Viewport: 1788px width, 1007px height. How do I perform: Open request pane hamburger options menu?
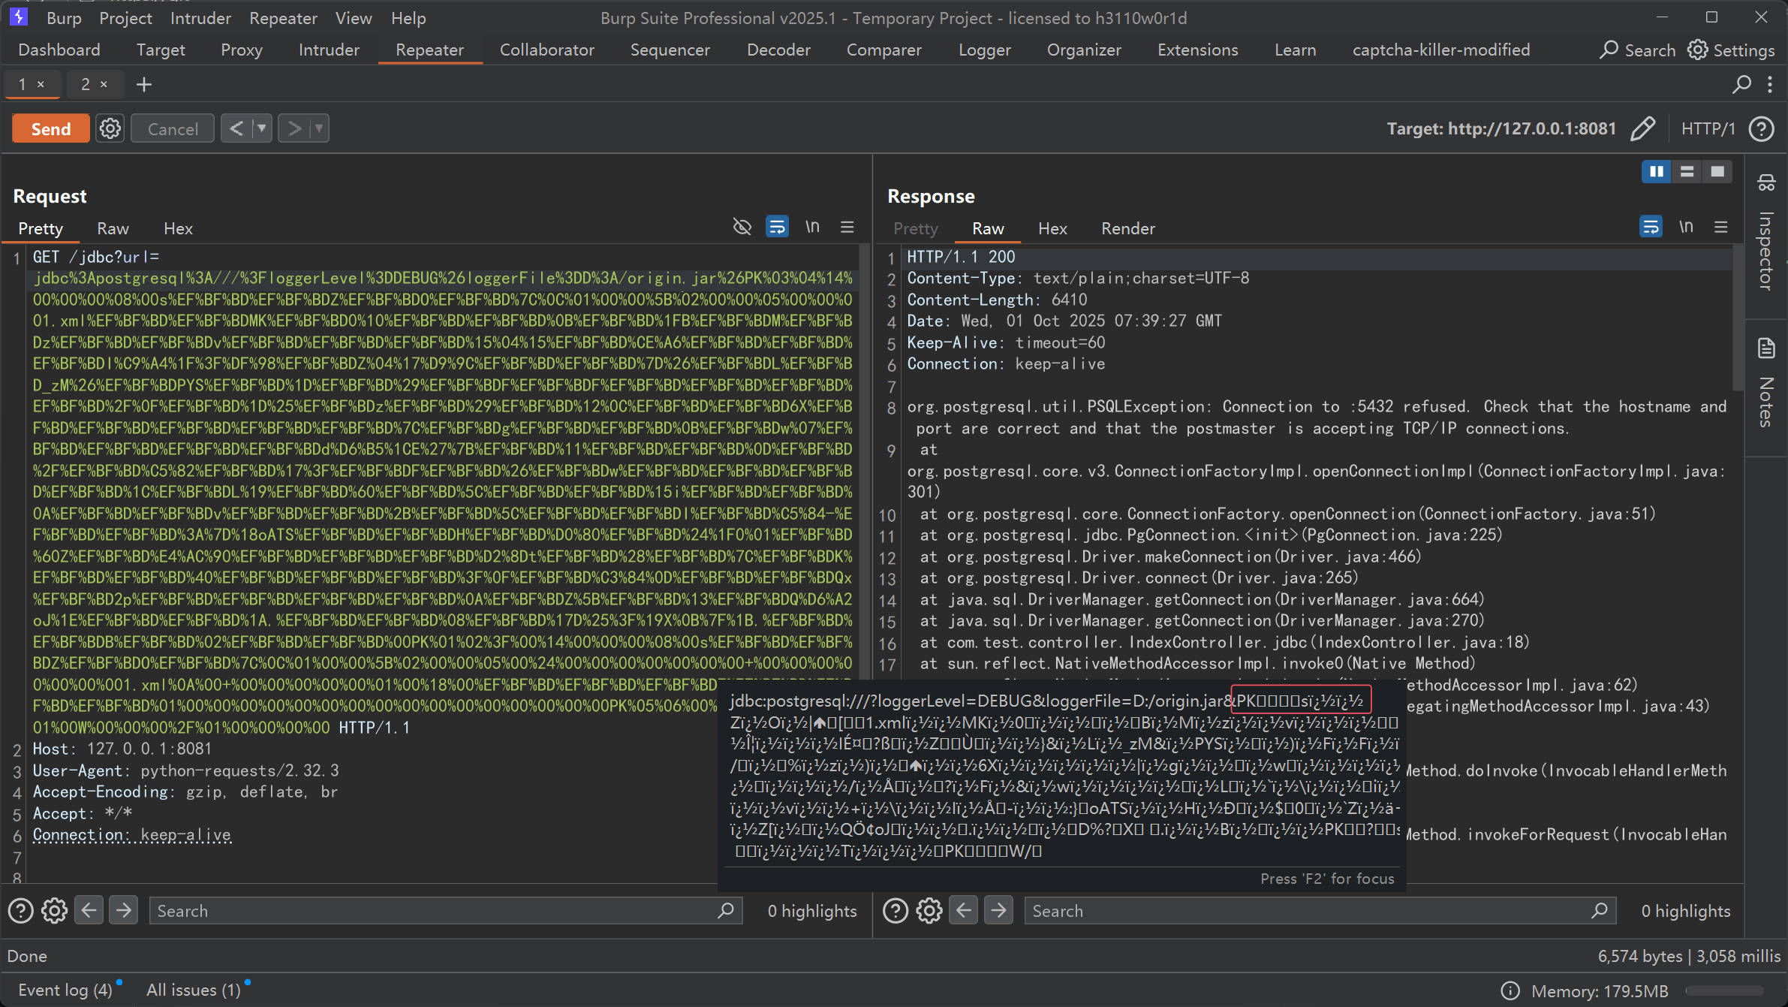pyautogui.click(x=847, y=227)
